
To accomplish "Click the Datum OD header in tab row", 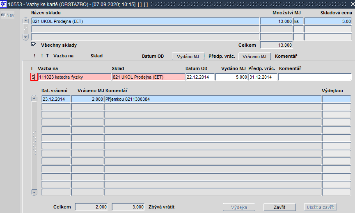I will [153, 56].
